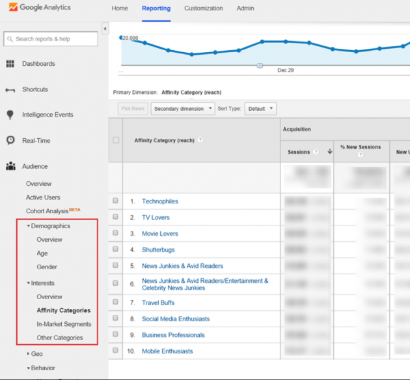
Task: Check the Technophiles row checkbox
Action: [115, 201]
